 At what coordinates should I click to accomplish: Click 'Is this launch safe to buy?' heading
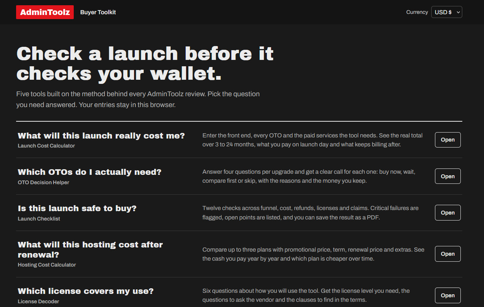coord(77,208)
